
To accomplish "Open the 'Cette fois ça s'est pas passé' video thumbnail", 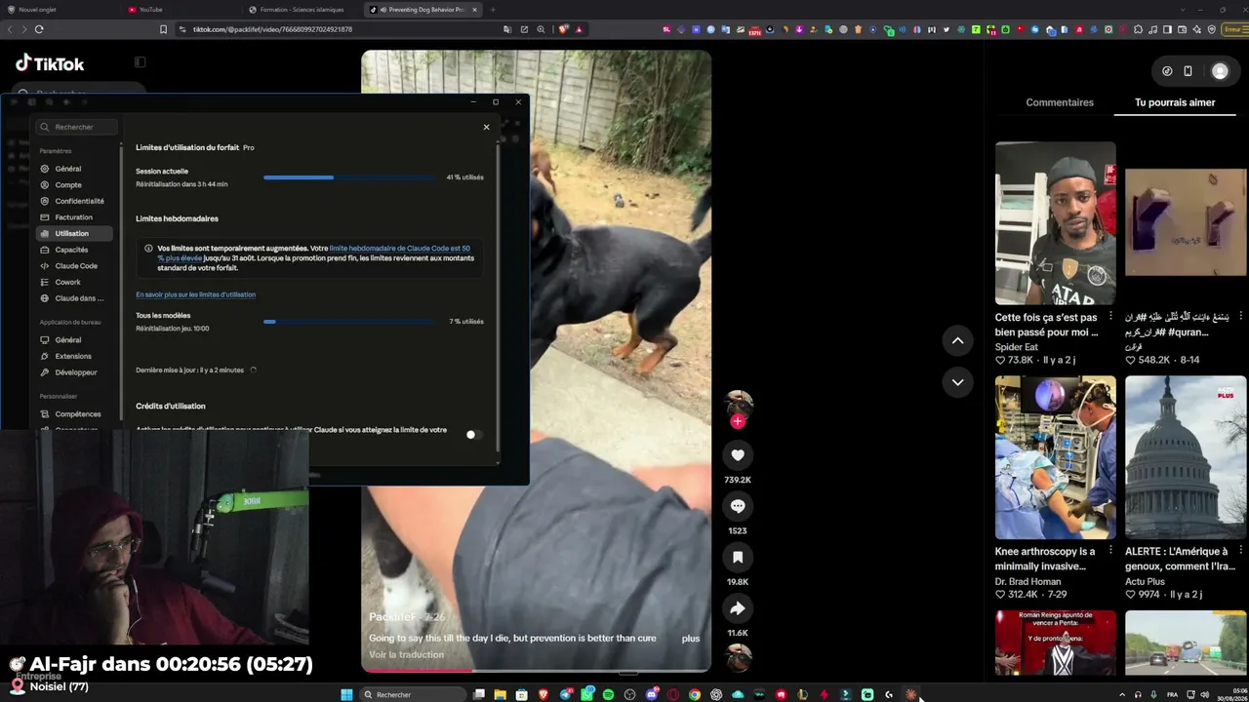I will click(1055, 223).
